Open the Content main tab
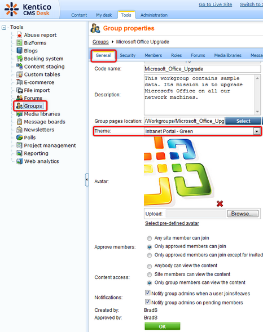This screenshot has height=332, width=263. coord(79,15)
